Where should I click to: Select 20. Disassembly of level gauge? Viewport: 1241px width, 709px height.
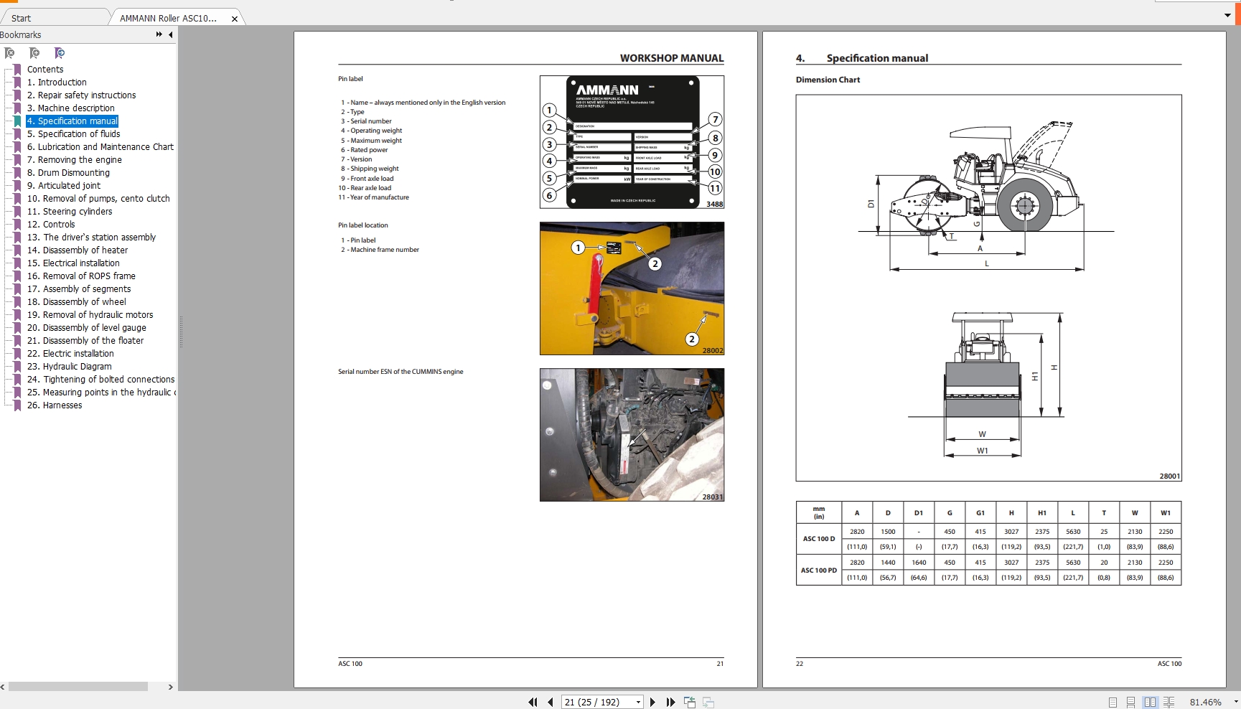click(x=87, y=328)
